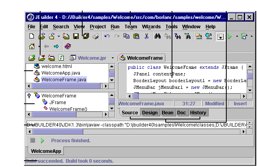Click the Redo arrow icon
Screen dimensions: 257x167
pyautogui.click(x=117, y=36)
